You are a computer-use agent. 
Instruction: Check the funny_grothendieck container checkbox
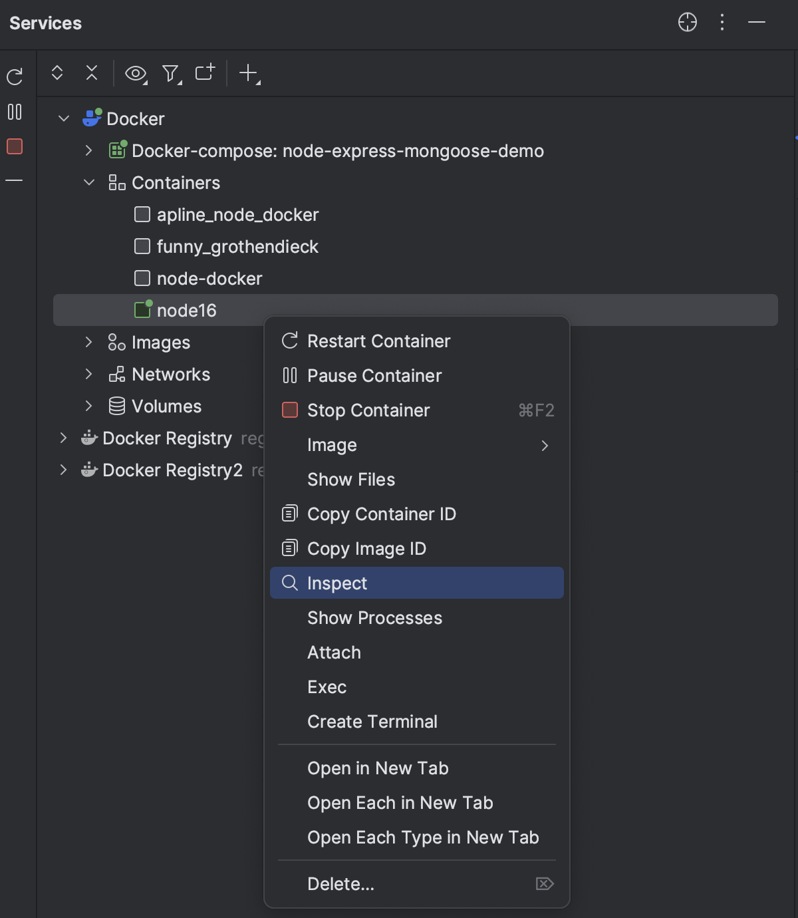tap(142, 246)
